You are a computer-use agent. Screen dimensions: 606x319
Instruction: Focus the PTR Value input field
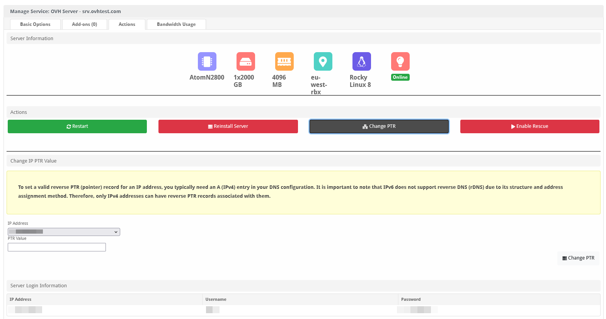pyautogui.click(x=57, y=247)
